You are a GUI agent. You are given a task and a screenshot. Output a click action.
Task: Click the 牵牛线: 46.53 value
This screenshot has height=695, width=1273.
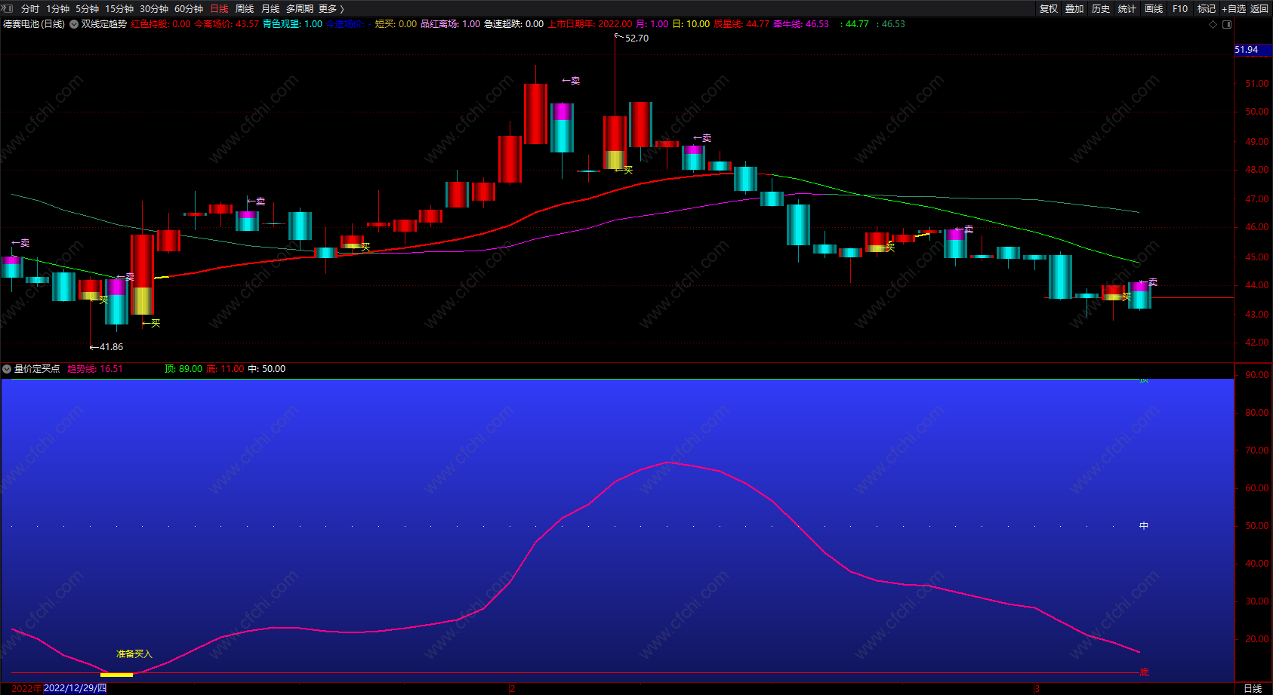tap(801, 24)
